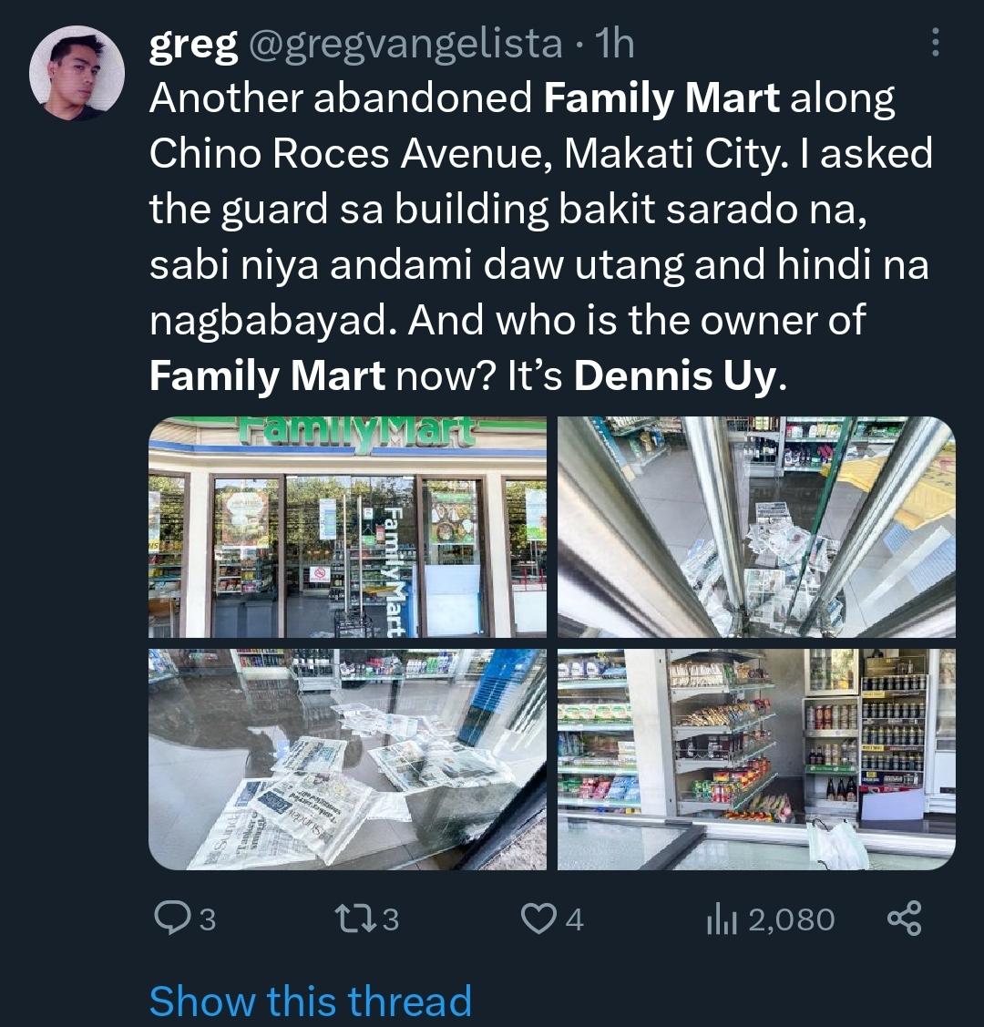Viewport: 984px width, 1027px height.
Task: Click the 2,080 views count
Action: click(x=792, y=919)
